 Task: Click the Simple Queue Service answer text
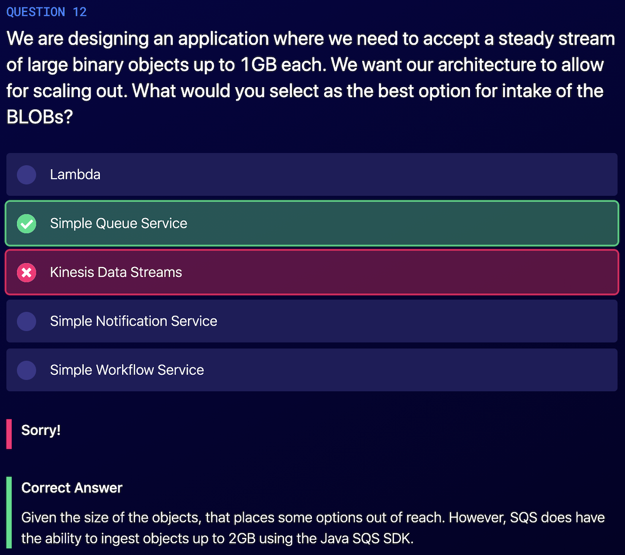pos(119,223)
